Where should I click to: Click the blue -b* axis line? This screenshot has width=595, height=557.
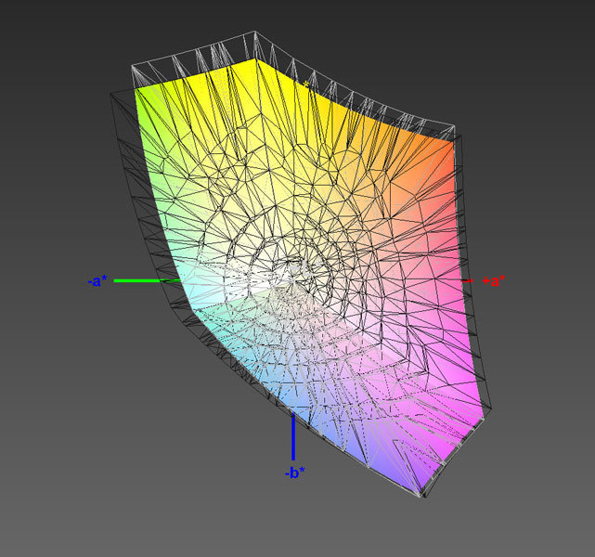pos(293,436)
